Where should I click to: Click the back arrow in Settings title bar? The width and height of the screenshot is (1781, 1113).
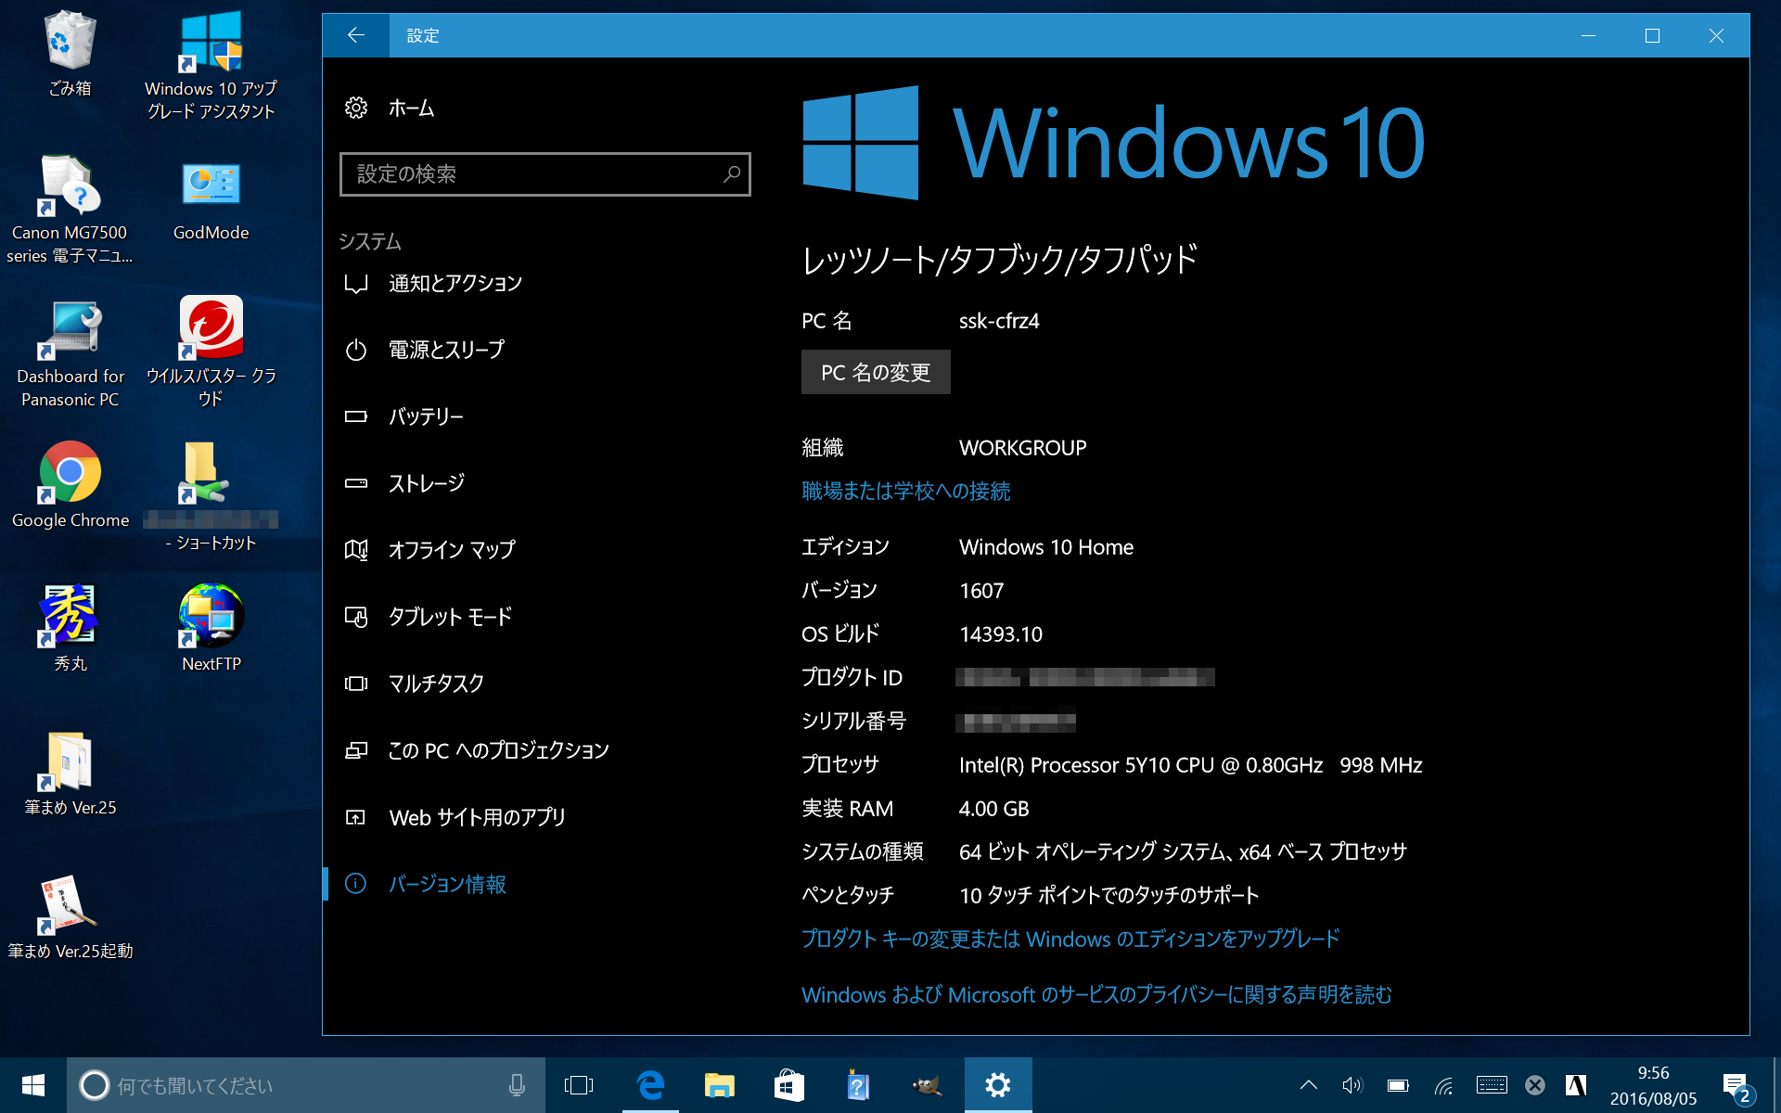tap(356, 35)
